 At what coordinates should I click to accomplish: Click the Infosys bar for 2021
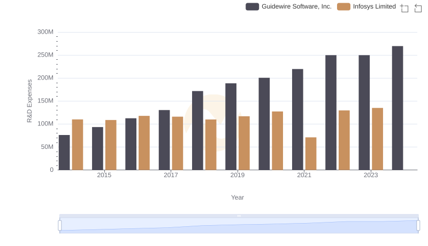click(311, 154)
